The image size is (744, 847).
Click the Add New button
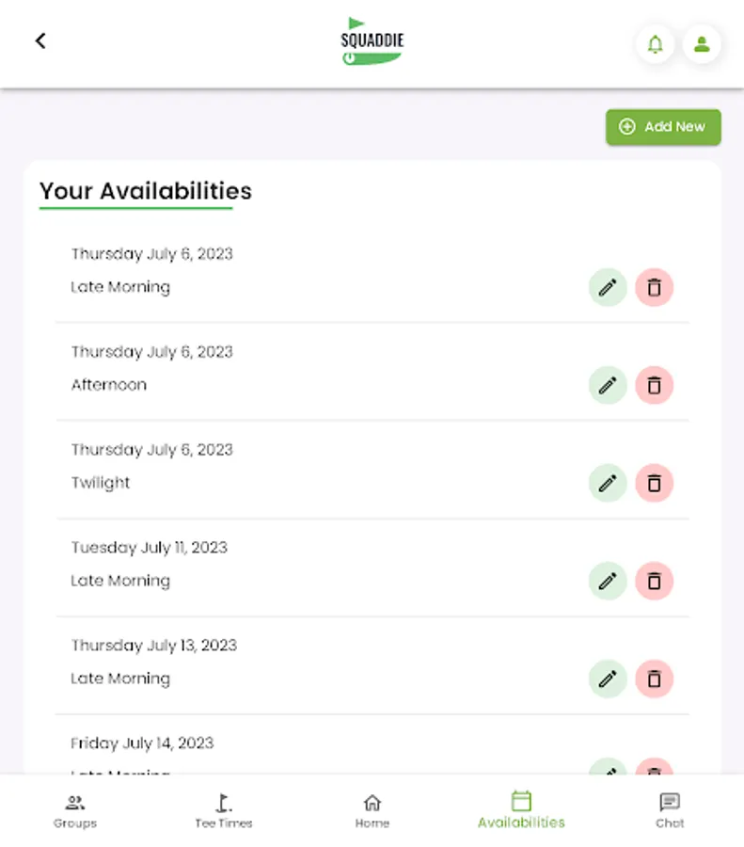[663, 127]
